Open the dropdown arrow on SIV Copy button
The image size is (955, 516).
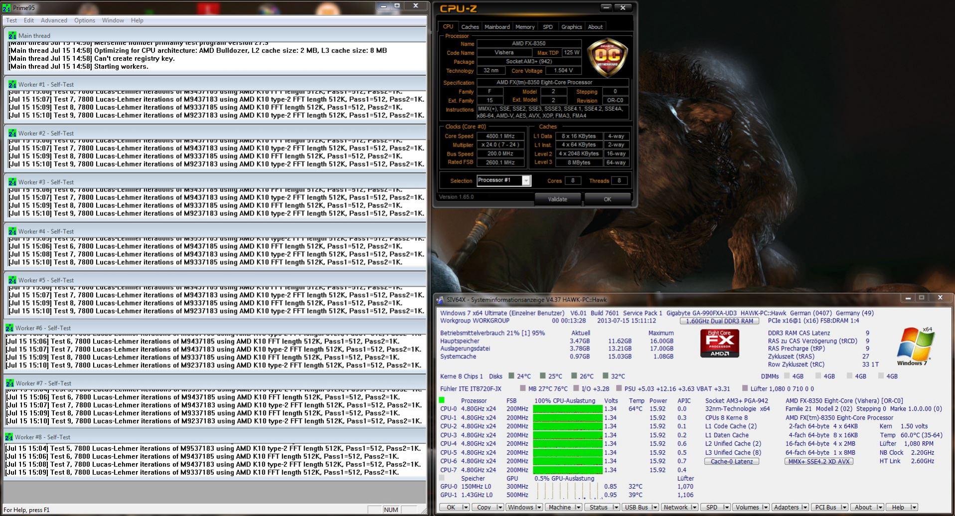pos(500,507)
